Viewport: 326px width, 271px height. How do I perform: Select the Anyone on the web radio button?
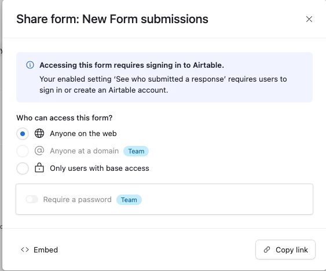[23, 134]
